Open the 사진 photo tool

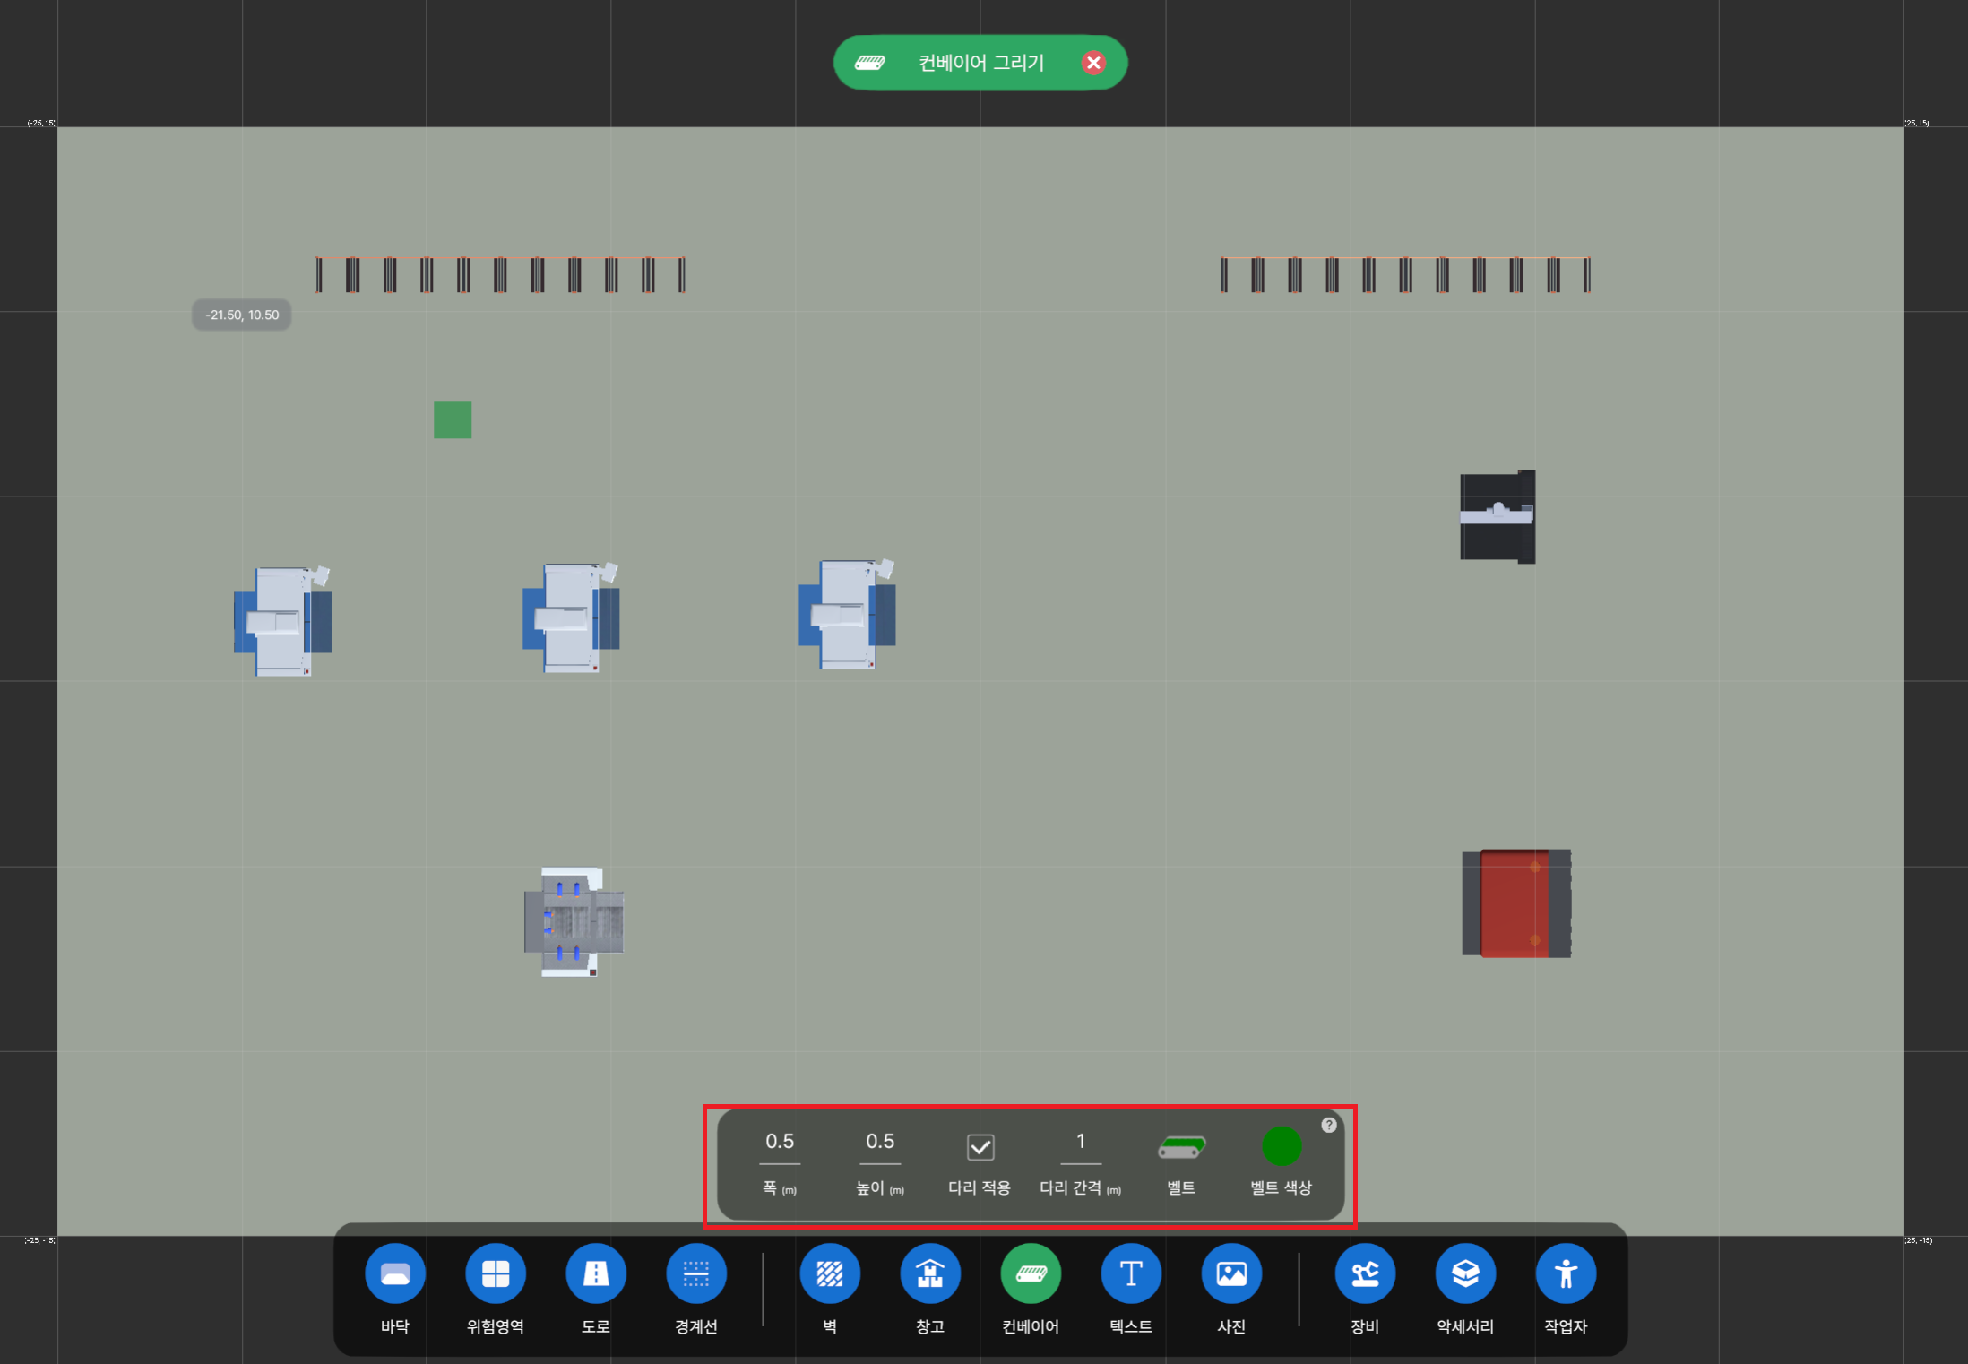pyautogui.click(x=1231, y=1273)
